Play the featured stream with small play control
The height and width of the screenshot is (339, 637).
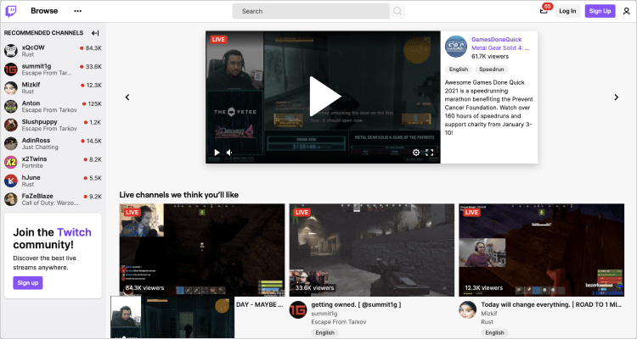217,153
